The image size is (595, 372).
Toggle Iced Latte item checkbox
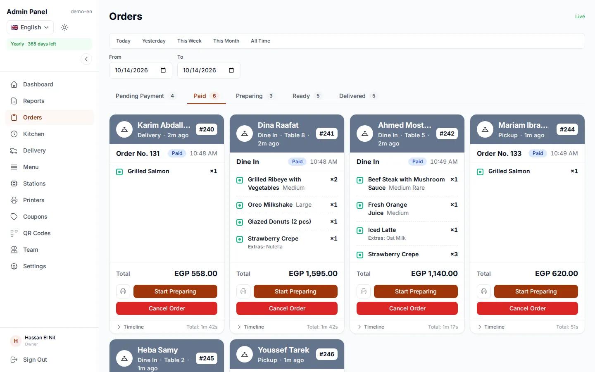click(x=360, y=230)
